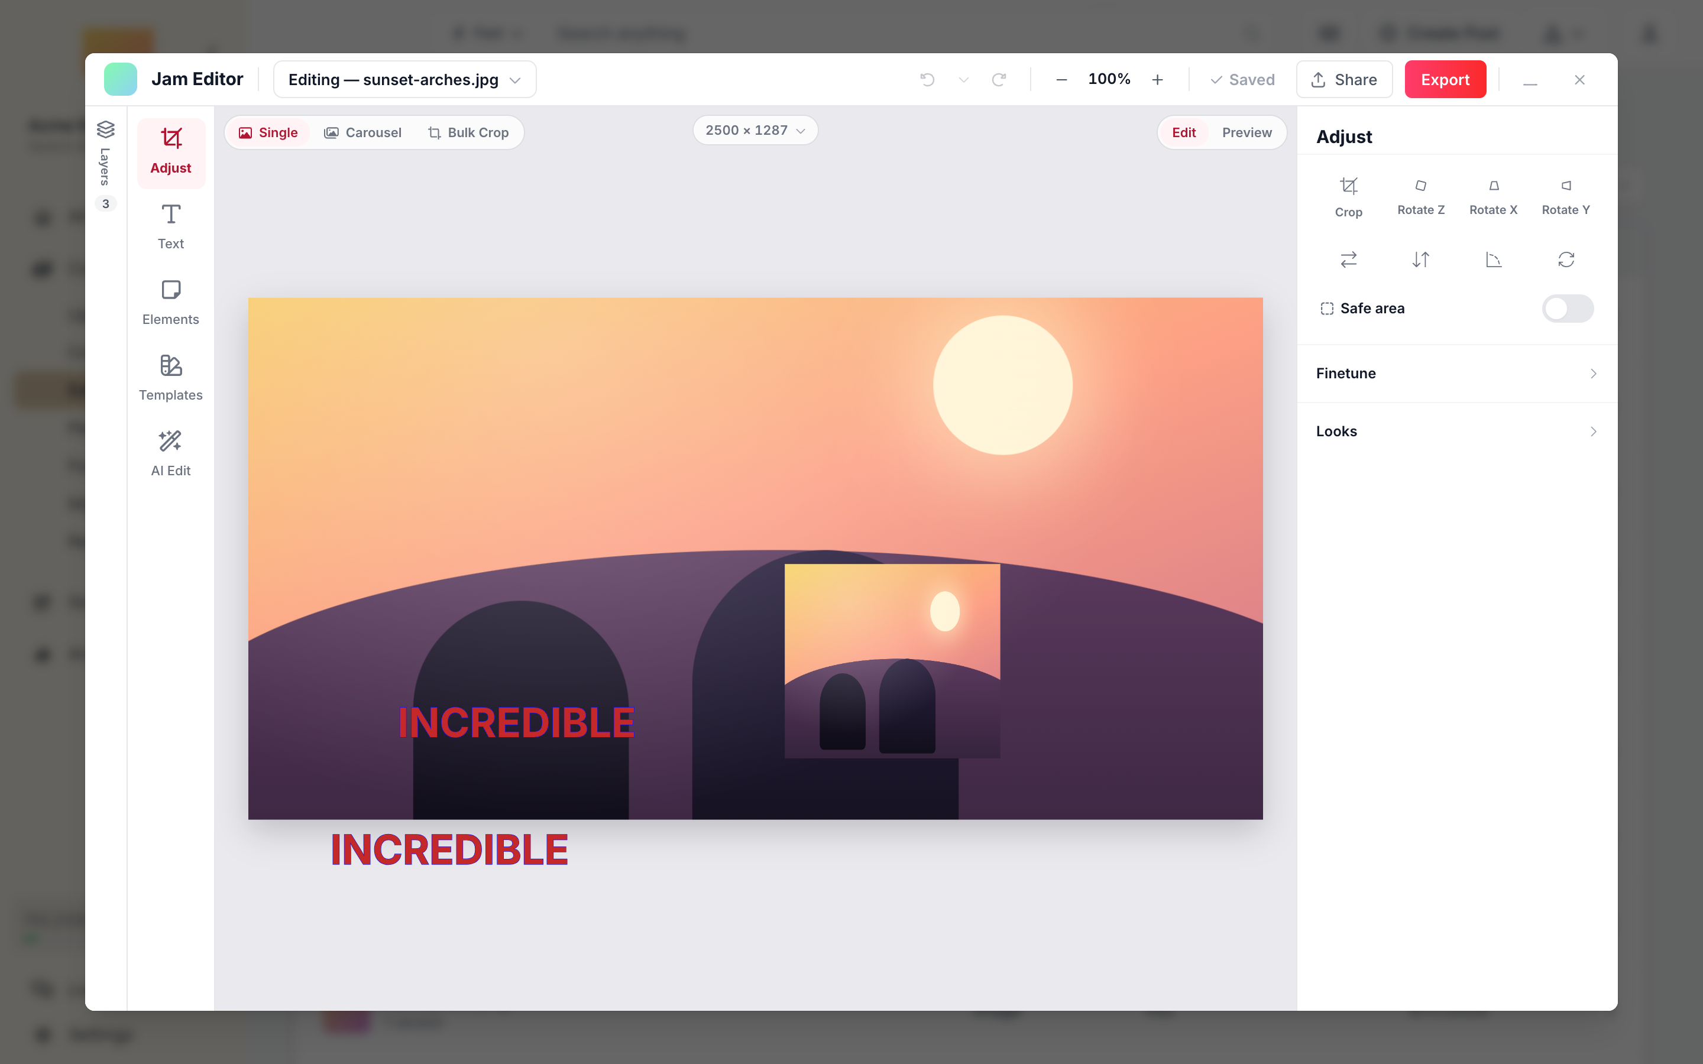Undo the last edit
Viewport: 1703px width, 1064px height.
[928, 80]
